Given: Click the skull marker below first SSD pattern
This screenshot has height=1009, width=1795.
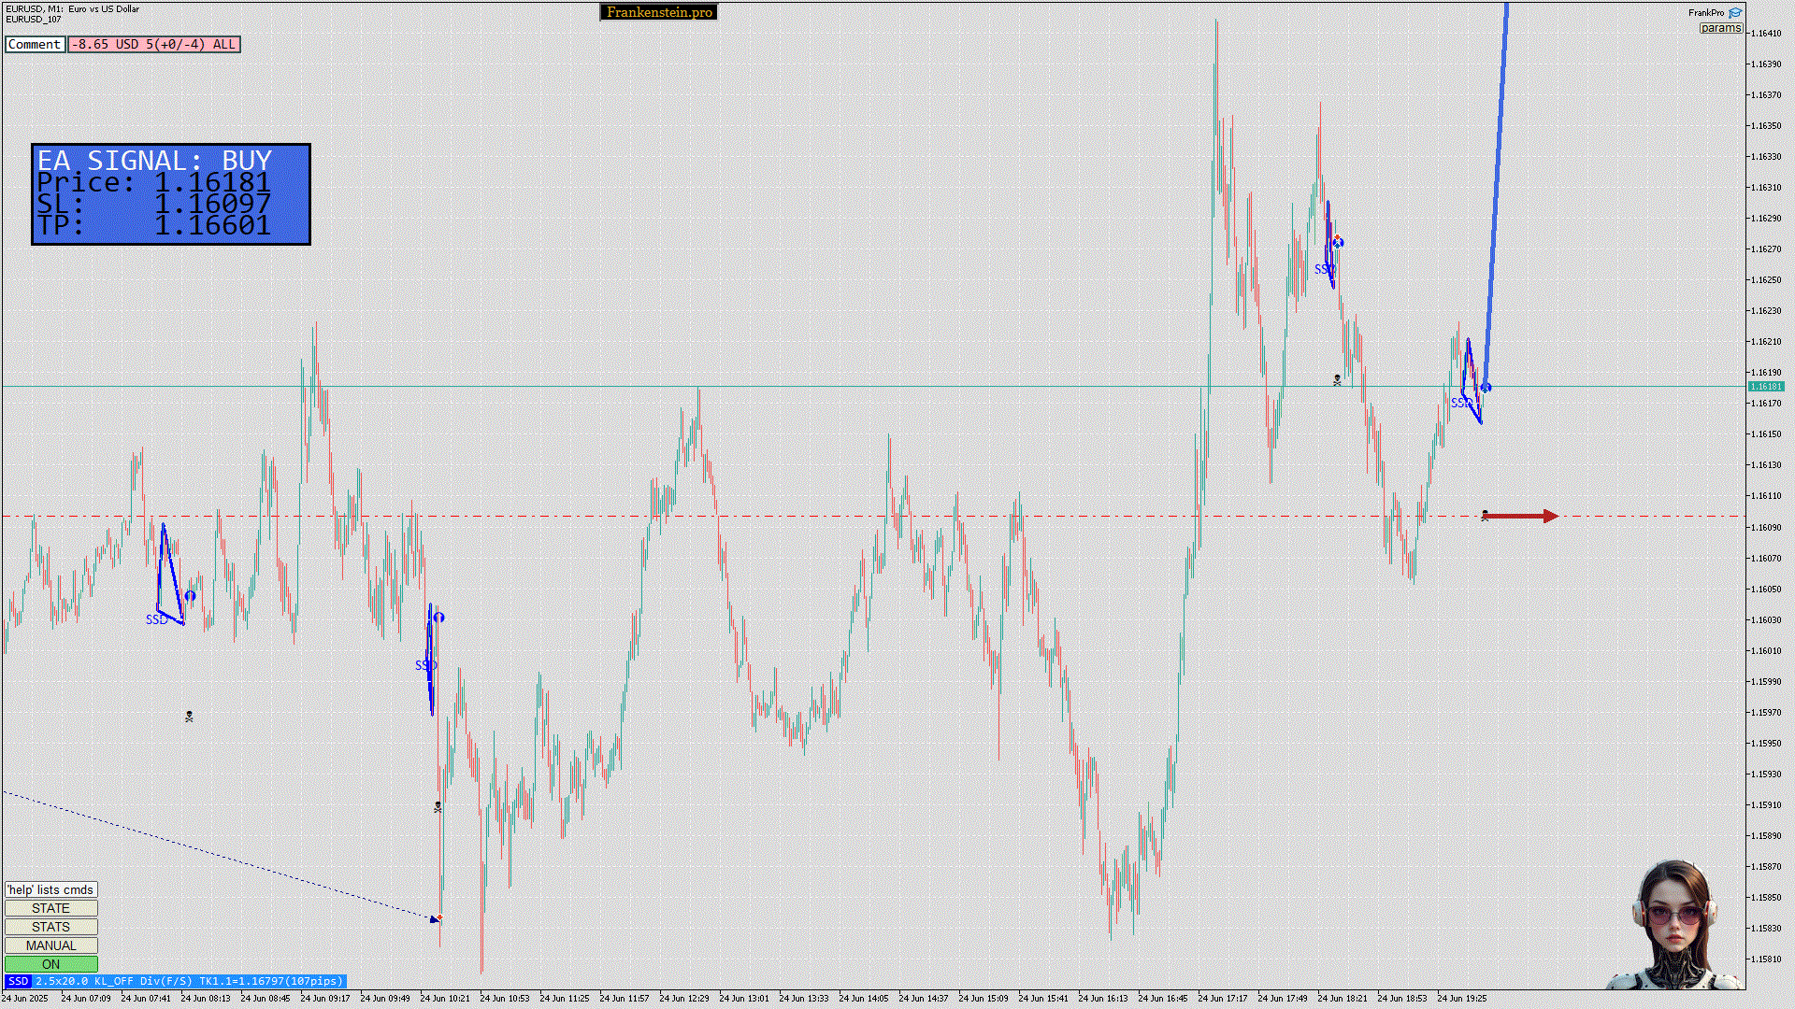Looking at the screenshot, I should coord(189,717).
